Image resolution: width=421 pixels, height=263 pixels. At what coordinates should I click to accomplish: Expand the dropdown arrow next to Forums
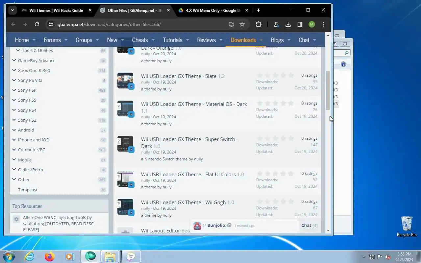pos(66,40)
